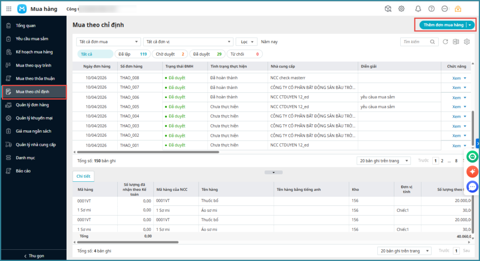Open arrow next to 'Thêm đơn mua hàng'

point(470,25)
